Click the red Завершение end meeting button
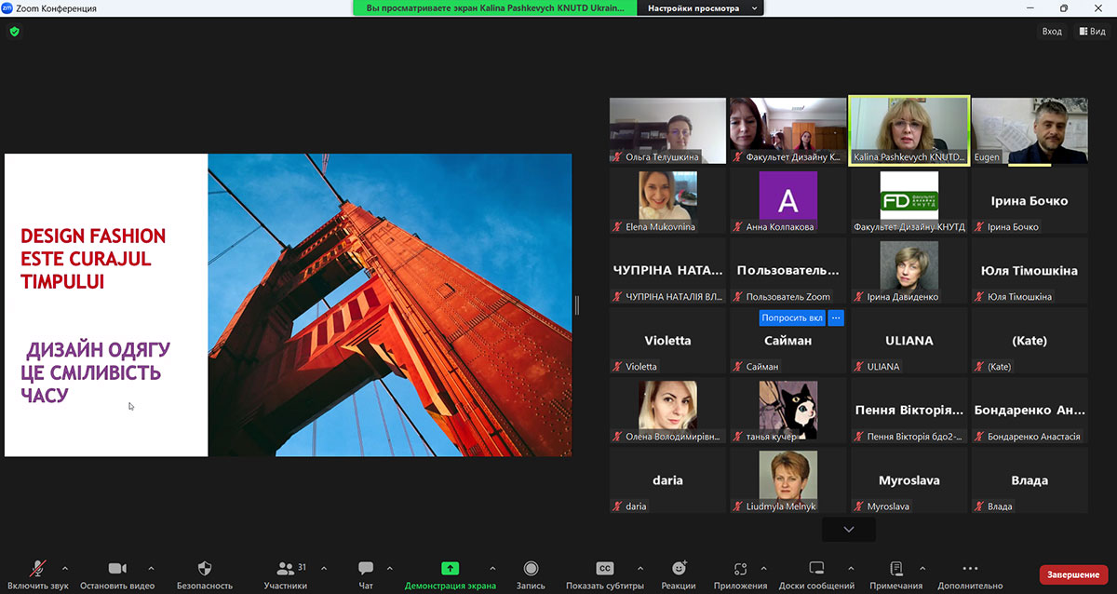 coord(1074,575)
